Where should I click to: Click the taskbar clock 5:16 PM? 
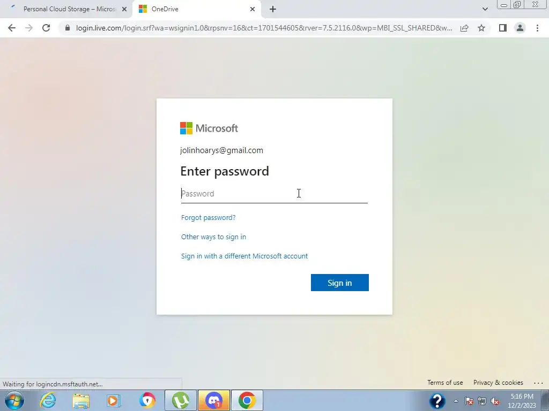coord(522,401)
